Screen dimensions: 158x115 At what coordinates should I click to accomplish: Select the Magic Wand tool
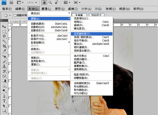4,41
